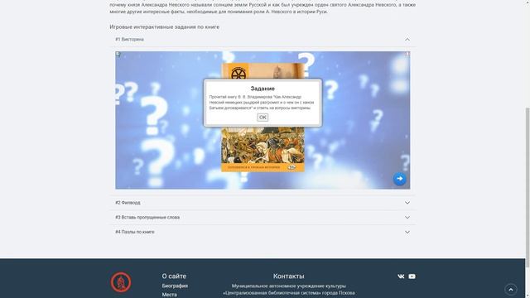Click the small icon in quiz top-right corner

[407, 54]
